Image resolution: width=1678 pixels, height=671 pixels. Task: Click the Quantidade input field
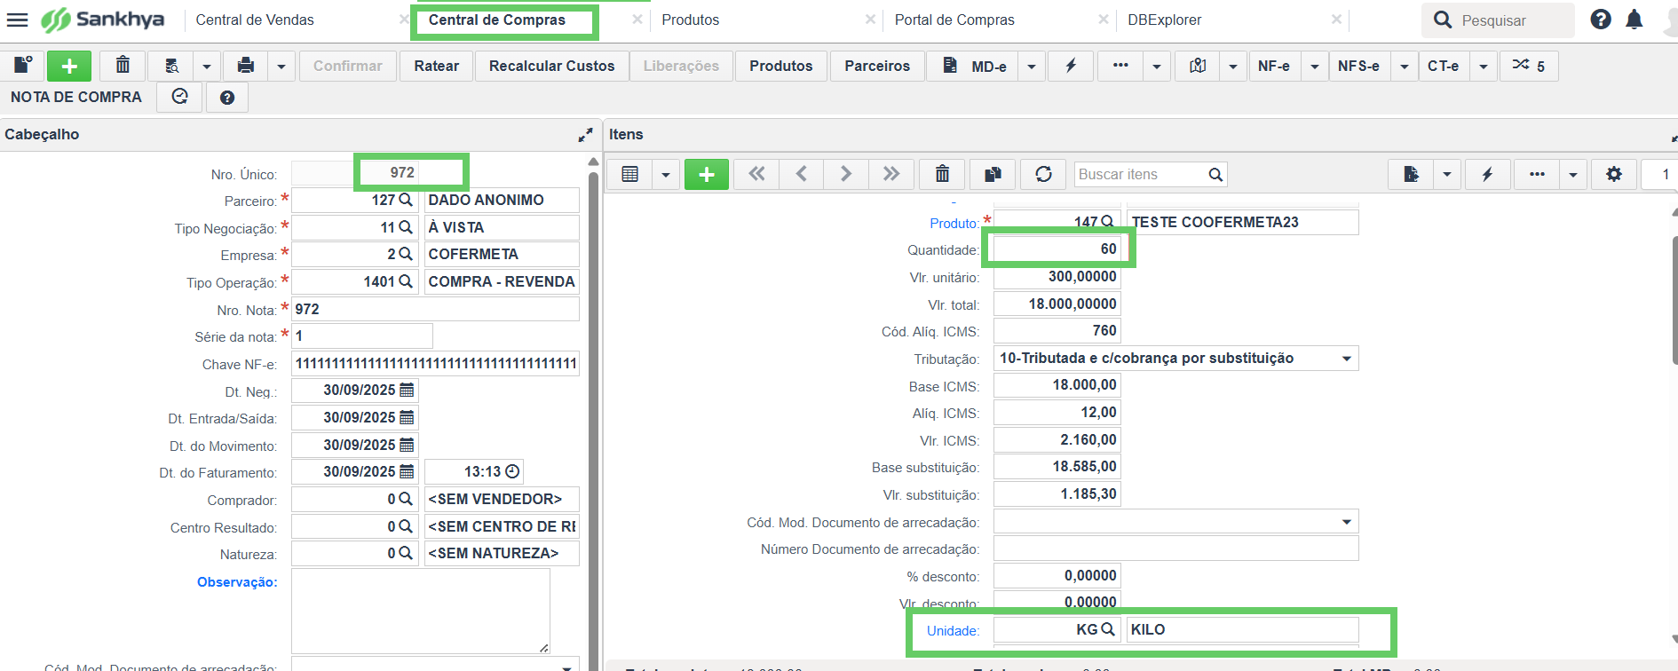1057,249
